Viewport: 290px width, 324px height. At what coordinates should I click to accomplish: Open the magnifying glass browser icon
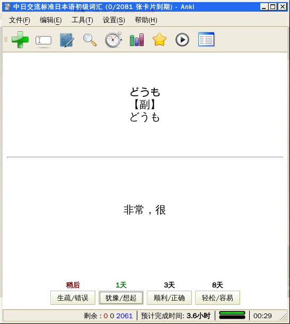click(x=90, y=40)
